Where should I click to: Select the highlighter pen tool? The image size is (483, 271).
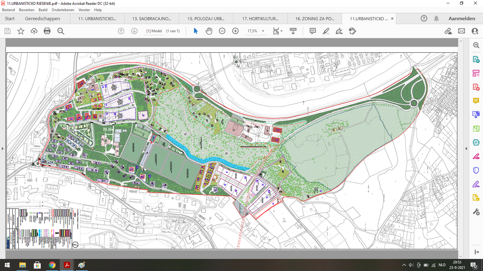point(326,31)
